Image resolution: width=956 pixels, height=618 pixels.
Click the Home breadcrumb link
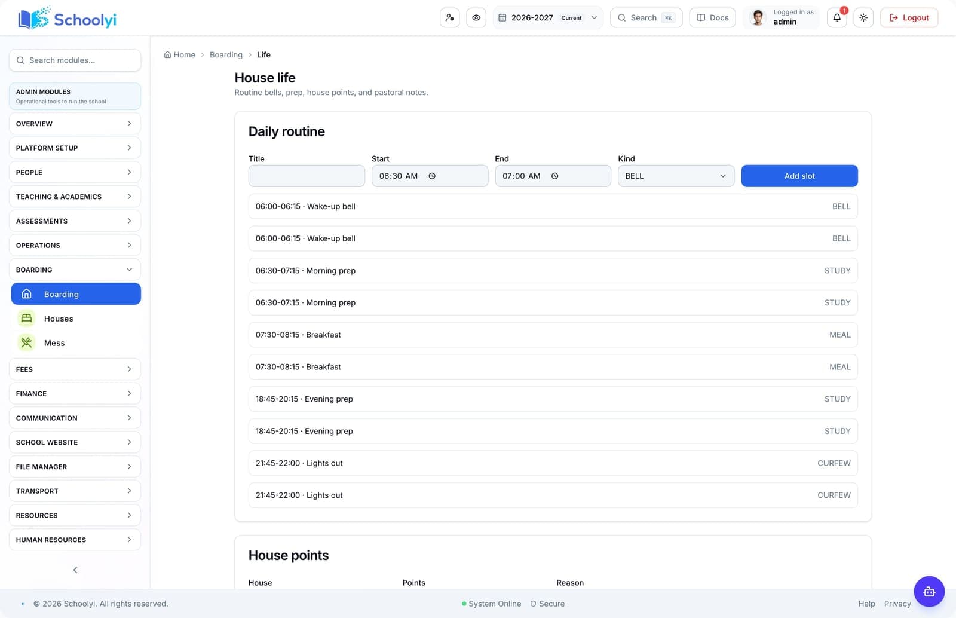(180, 55)
